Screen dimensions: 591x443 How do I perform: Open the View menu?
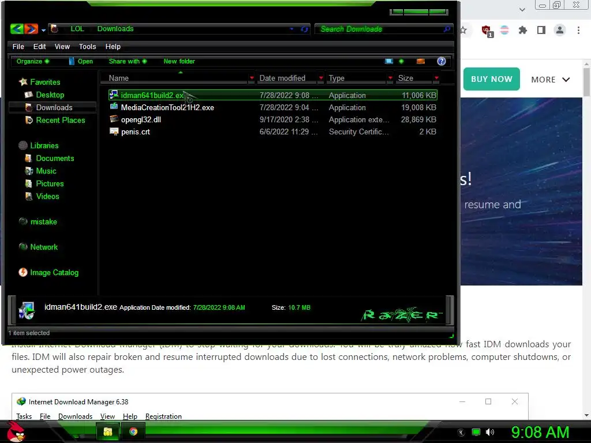[x=62, y=46]
